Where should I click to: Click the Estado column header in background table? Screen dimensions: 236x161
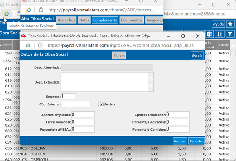point(224,45)
